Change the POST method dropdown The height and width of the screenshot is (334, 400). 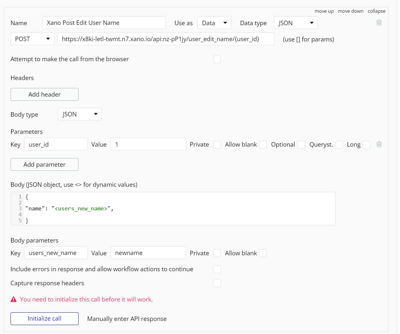(32, 39)
